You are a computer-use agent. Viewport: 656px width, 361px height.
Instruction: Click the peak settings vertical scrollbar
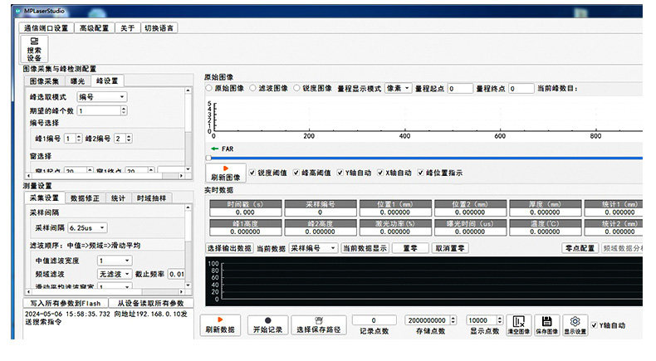click(188, 129)
